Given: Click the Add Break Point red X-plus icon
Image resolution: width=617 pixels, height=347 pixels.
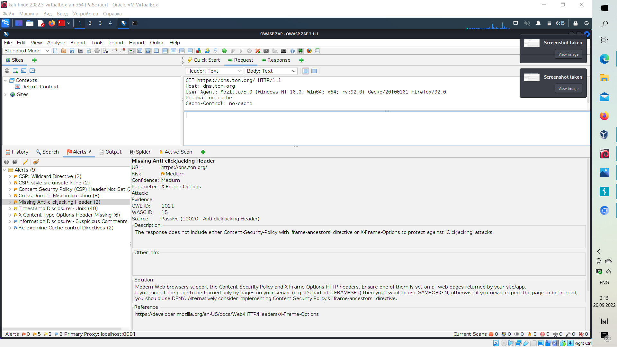Looking at the screenshot, I should (x=258, y=51).
